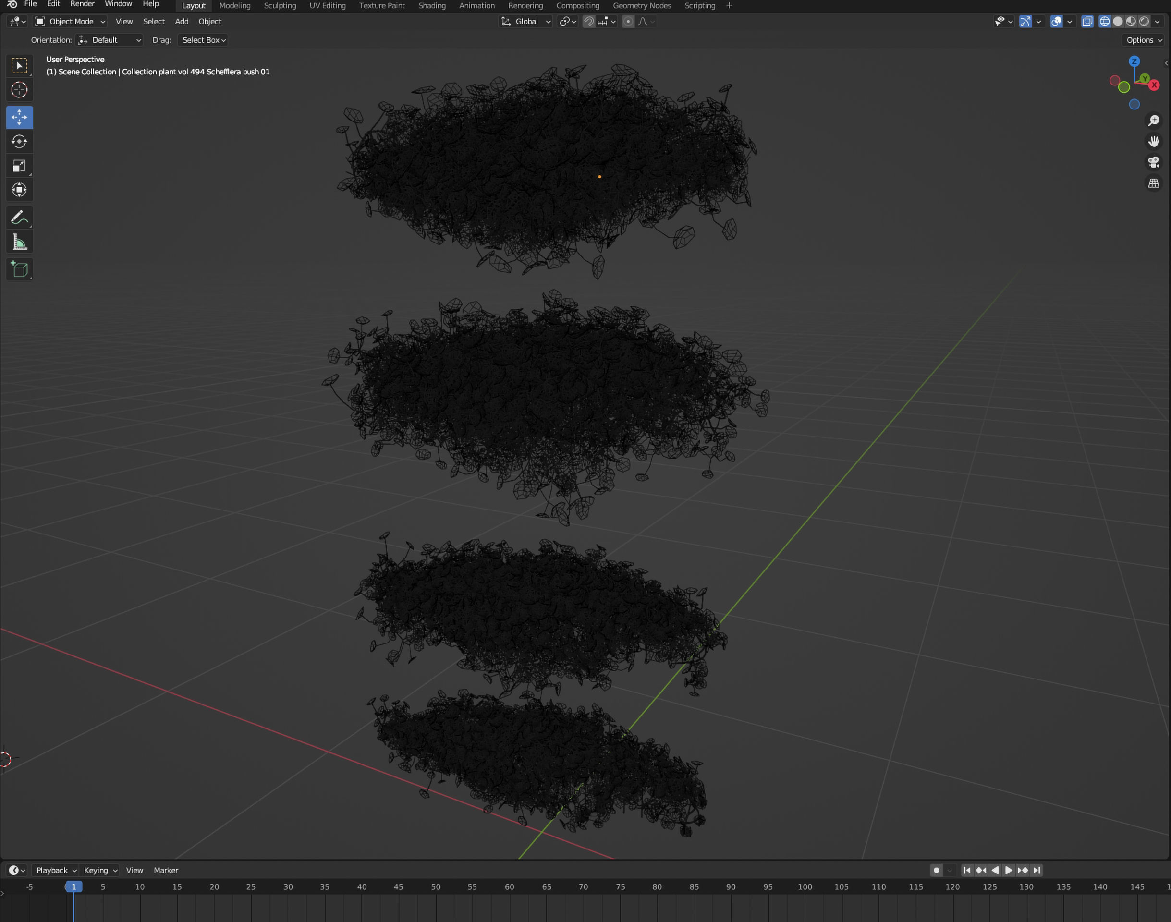Select the Rotate tool
The width and height of the screenshot is (1171, 922).
pos(19,142)
